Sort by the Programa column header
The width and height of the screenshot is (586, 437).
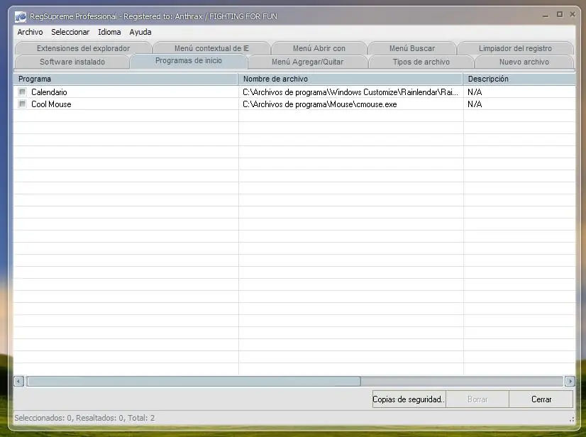coord(126,79)
